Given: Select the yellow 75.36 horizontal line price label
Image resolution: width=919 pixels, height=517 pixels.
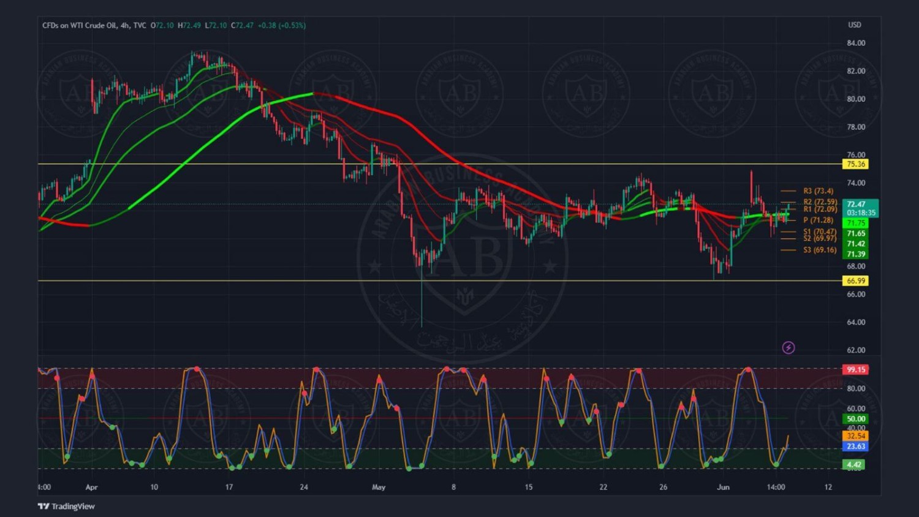Looking at the screenshot, I should (x=856, y=164).
